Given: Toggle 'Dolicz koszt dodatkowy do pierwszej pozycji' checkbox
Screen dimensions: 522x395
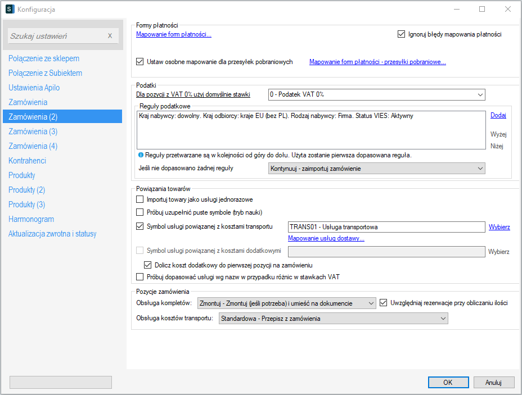Looking at the screenshot, I should [148, 265].
